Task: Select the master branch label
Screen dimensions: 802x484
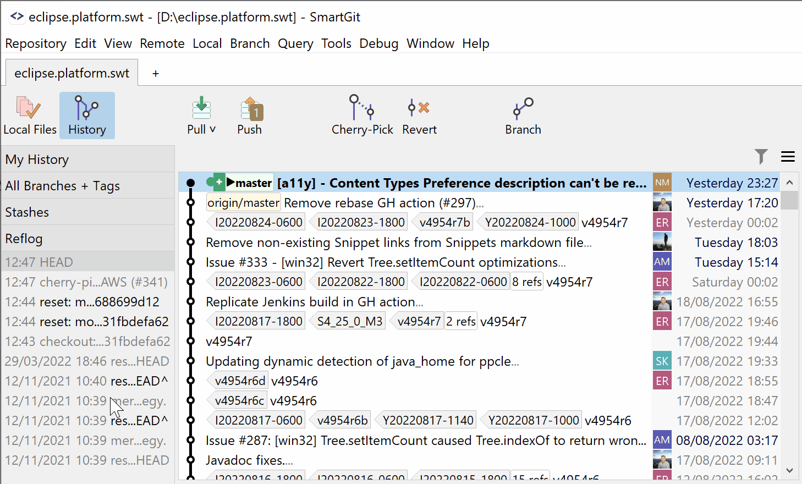Action: click(250, 183)
